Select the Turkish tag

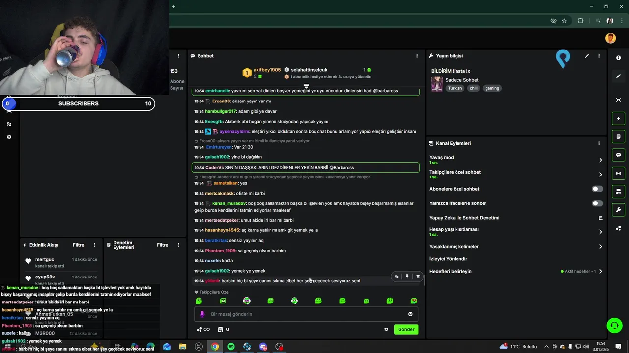[455, 88]
